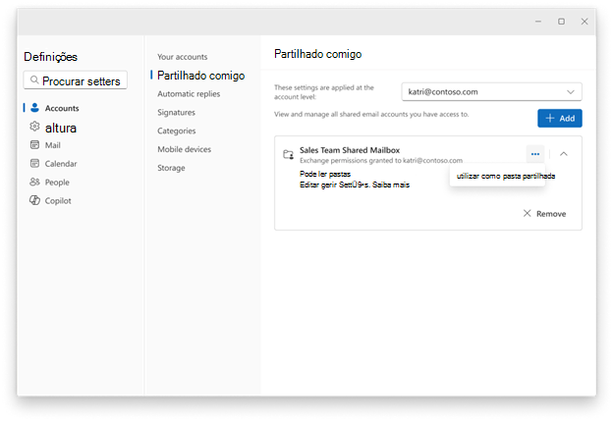Click the gear icon beside altura
613x421 pixels.
[x=34, y=127]
